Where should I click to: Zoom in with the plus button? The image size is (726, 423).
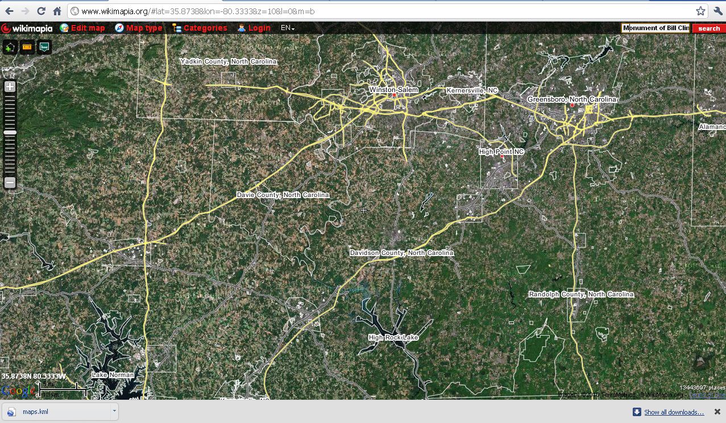tap(10, 87)
